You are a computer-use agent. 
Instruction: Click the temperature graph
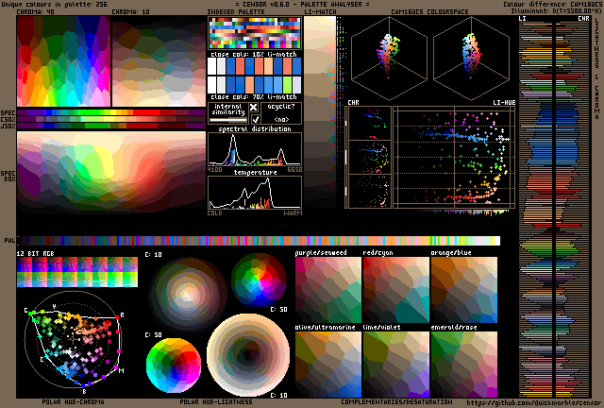click(255, 193)
